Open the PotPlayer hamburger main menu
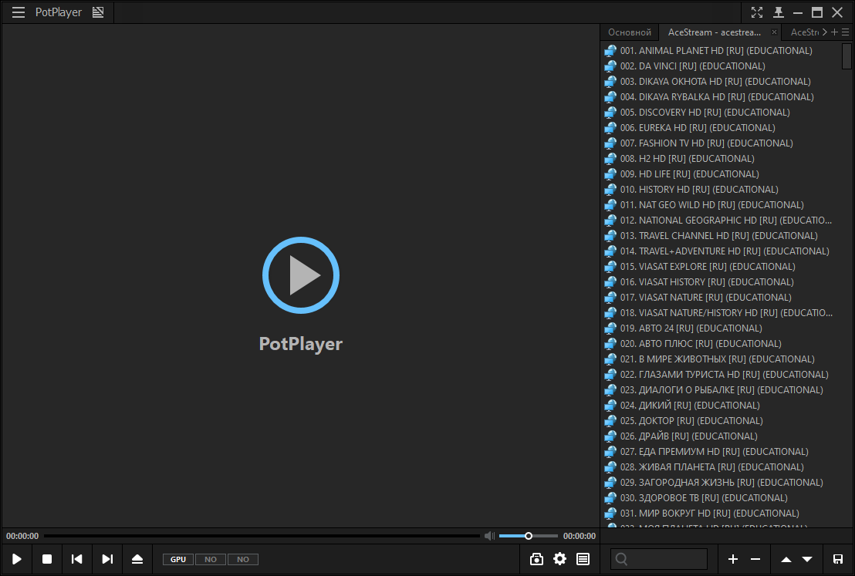The image size is (855, 576). (x=19, y=12)
